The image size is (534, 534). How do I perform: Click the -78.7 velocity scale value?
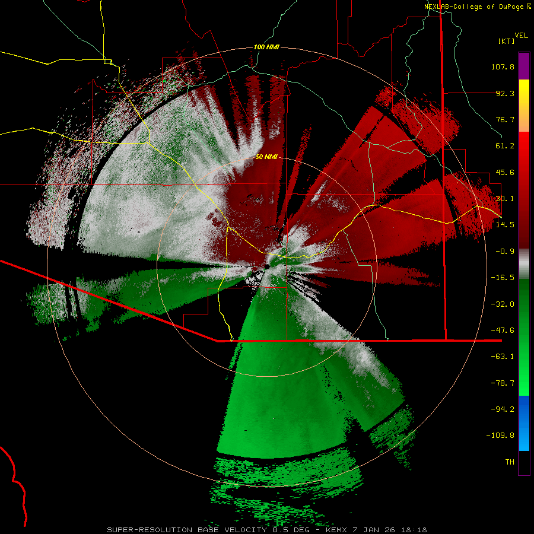click(x=503, y=383)
